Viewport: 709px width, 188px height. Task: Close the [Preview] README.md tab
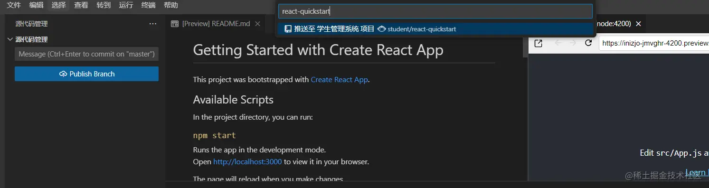click(x=257, y=24)
